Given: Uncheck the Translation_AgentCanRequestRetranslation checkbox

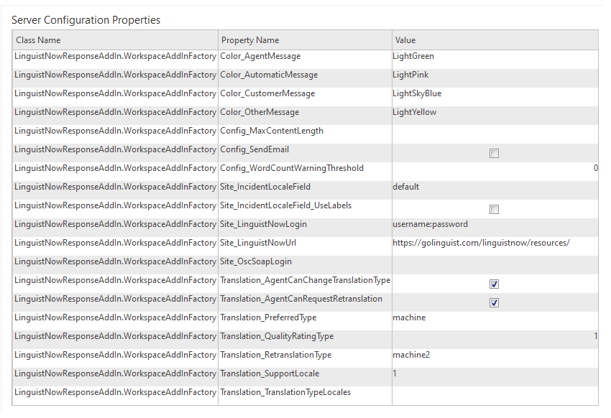Looking at the screenshot, I should tap(494, 303).
